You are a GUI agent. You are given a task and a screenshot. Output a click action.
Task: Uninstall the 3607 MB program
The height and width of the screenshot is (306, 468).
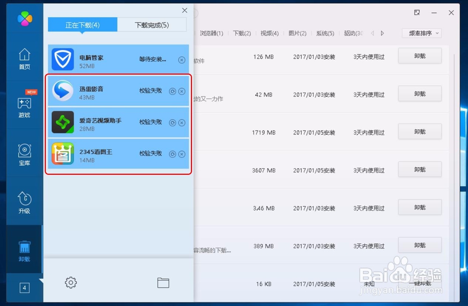pos(420,169)
